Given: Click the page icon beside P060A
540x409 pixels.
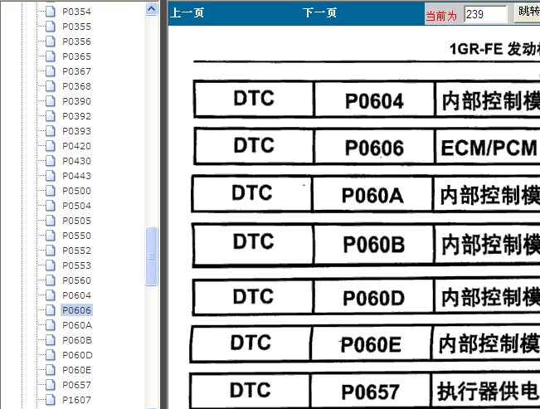Looking at the screenshot, I should coord(51,325).
